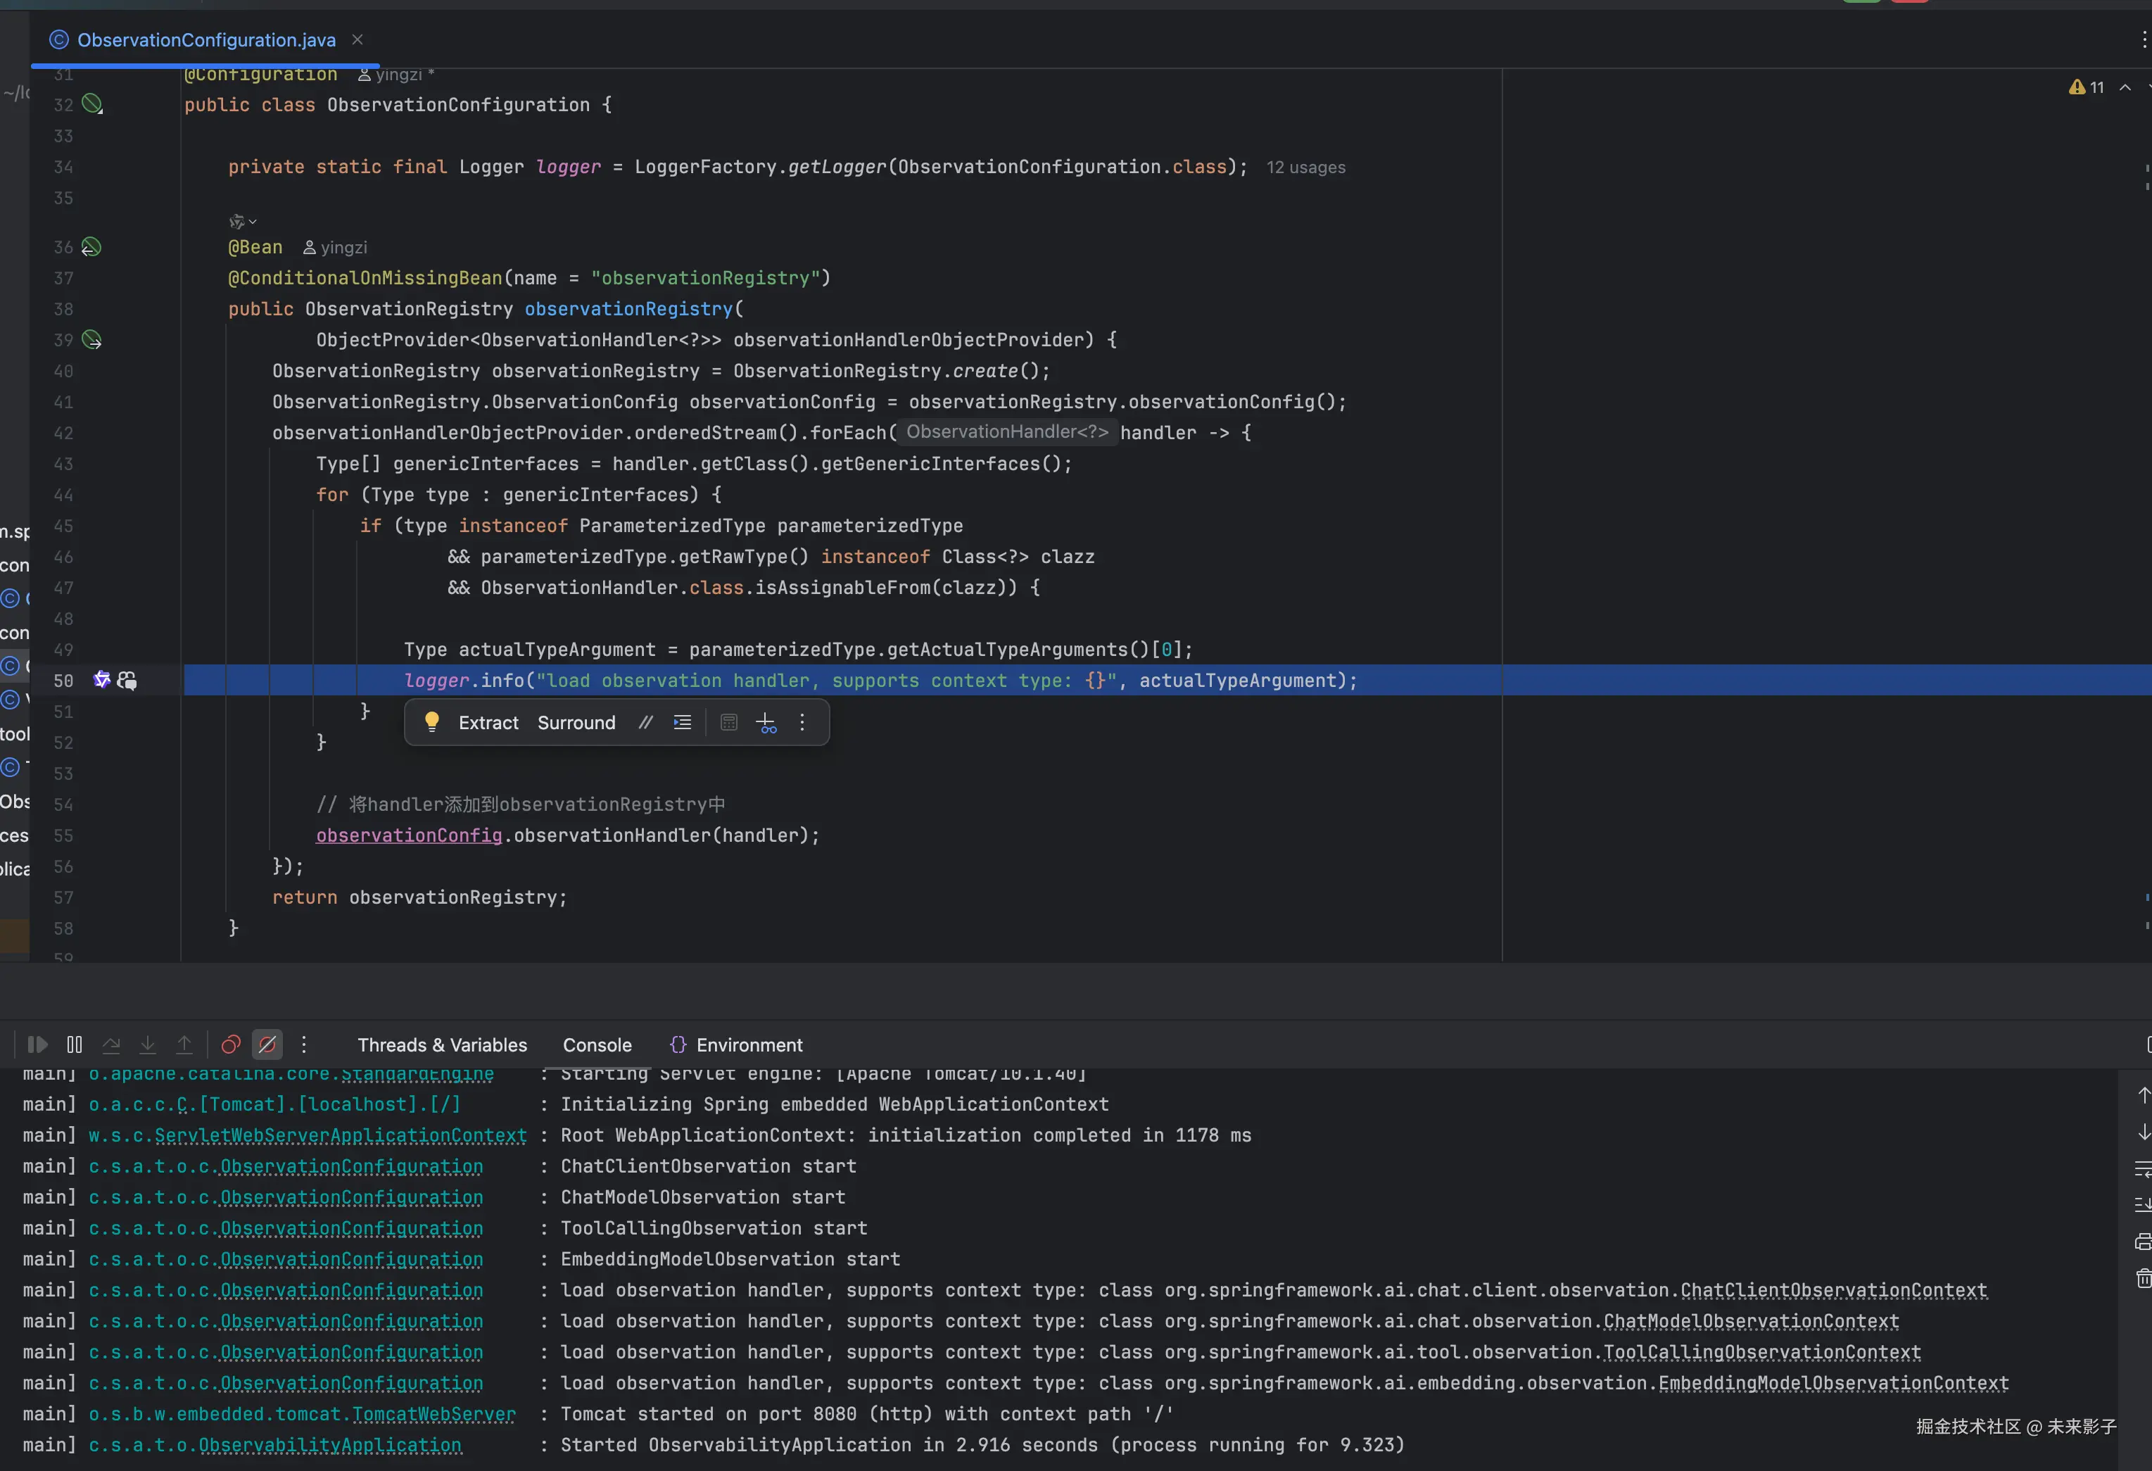This screenshot has width=2152, height=1471.
Task: Click Extract in the floating toolbar
Action: [488, 723]
